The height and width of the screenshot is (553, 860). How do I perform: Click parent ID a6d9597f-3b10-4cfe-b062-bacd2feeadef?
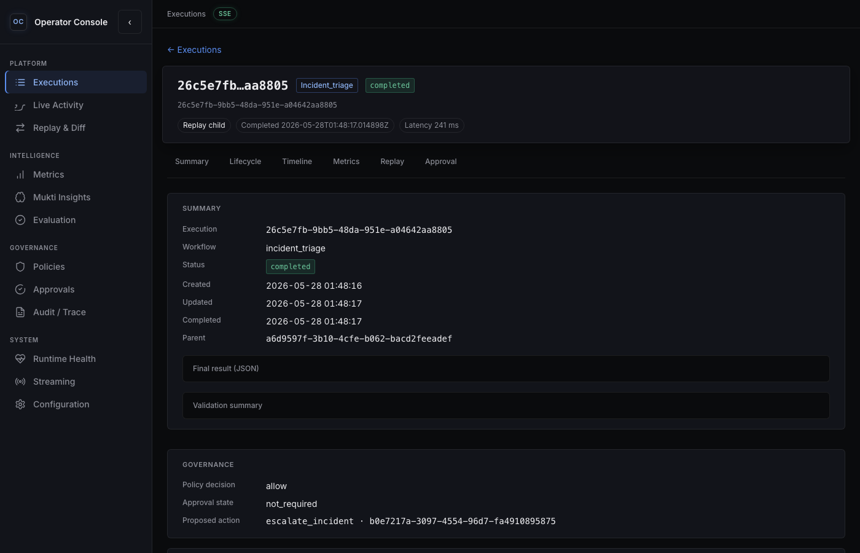coord(359,339)
